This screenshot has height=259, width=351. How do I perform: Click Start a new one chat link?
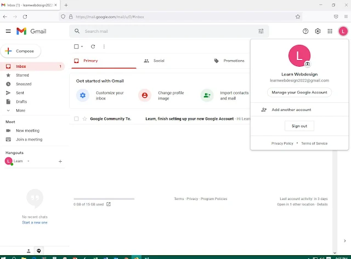coord(35,222)
